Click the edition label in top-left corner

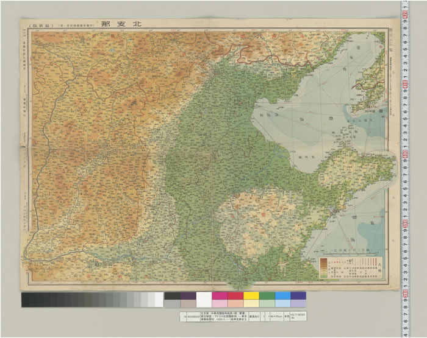(x=42, y=26)
